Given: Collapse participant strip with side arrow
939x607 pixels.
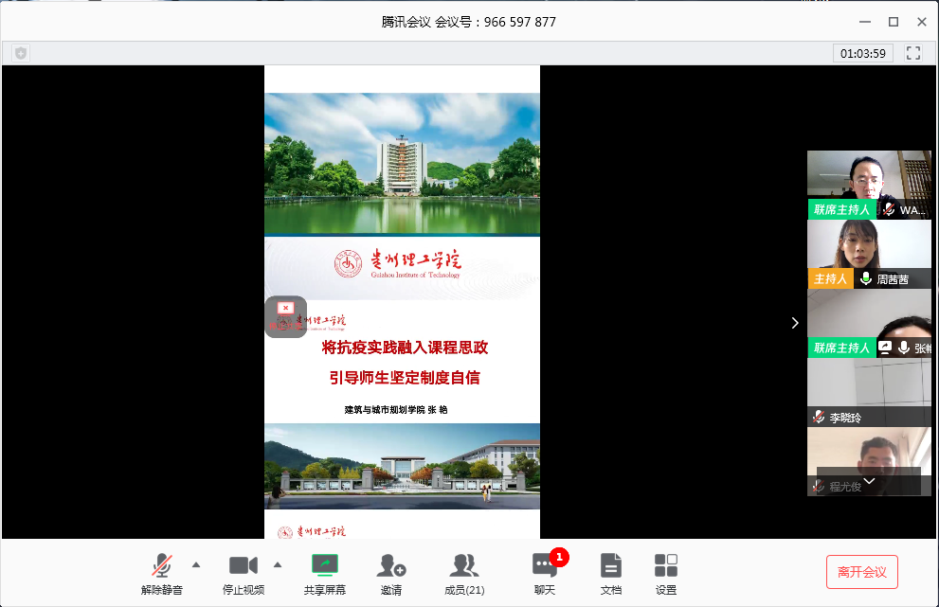Looking at the screenshot, I should 794,323.
